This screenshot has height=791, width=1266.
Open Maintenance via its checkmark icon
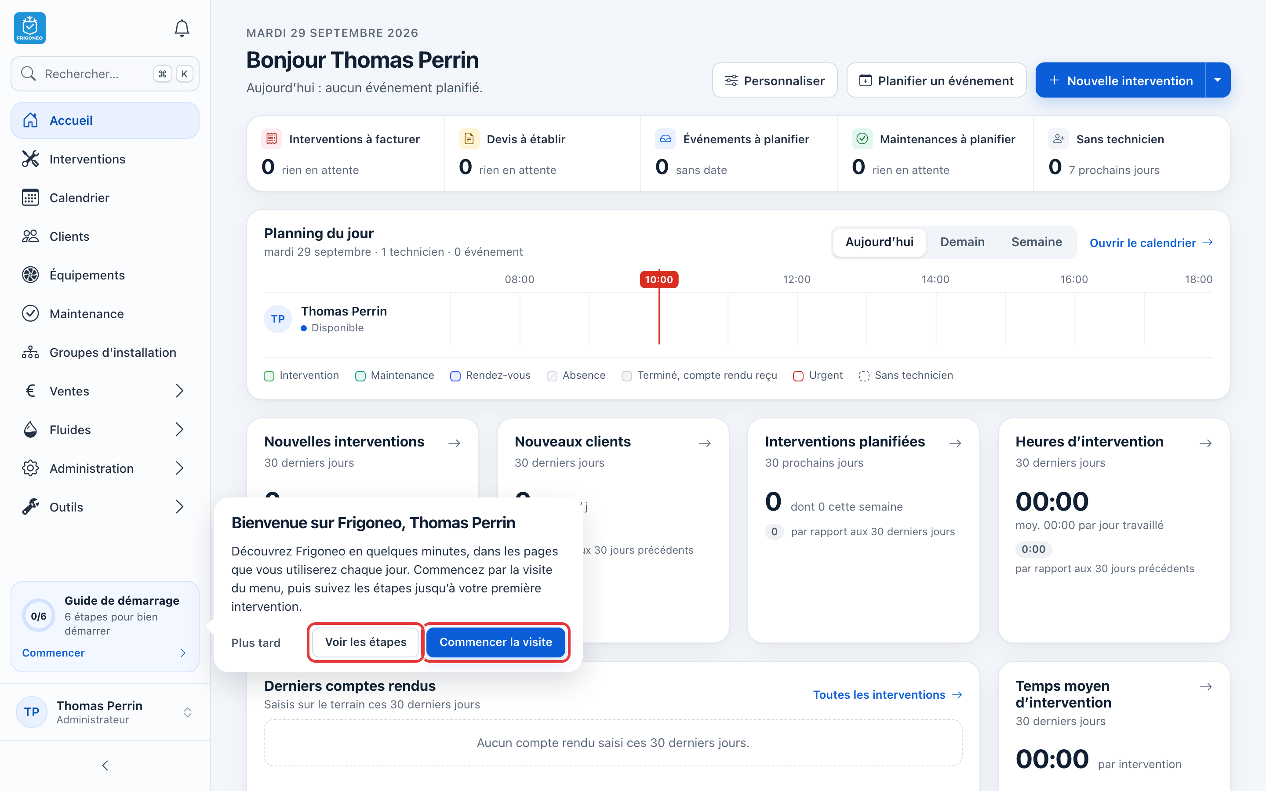pos(30,314)
